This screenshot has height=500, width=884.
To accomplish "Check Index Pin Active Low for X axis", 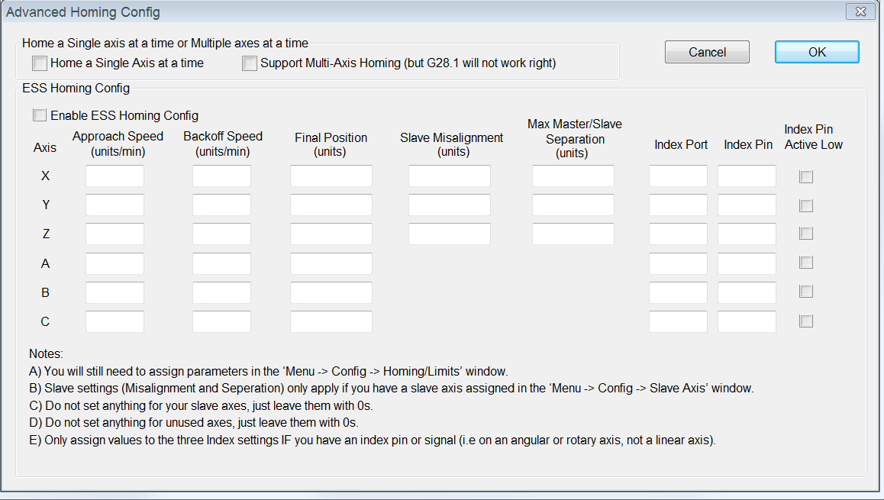I will click(x=806, y=176).
